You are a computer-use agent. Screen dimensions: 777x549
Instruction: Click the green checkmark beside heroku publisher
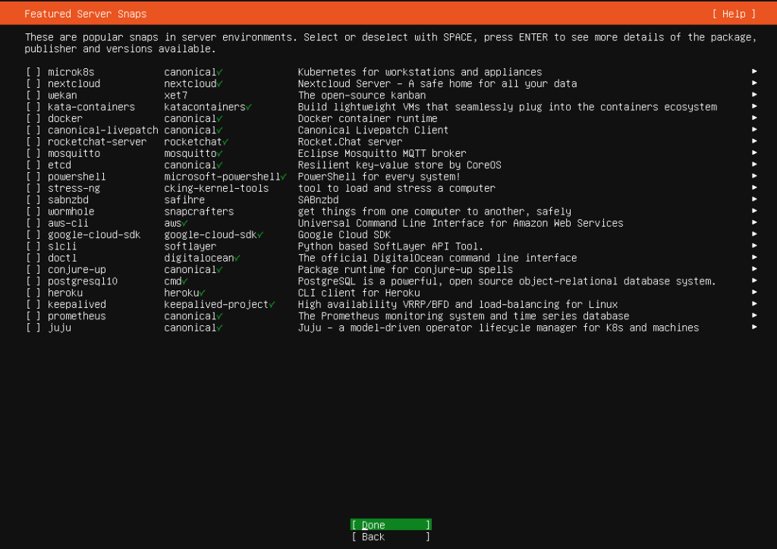[202, 293]
